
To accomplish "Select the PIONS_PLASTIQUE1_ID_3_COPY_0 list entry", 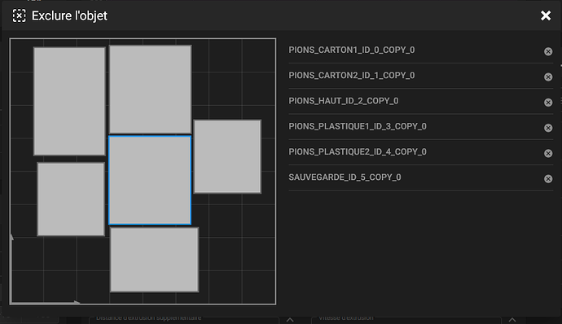I will 421,127.
